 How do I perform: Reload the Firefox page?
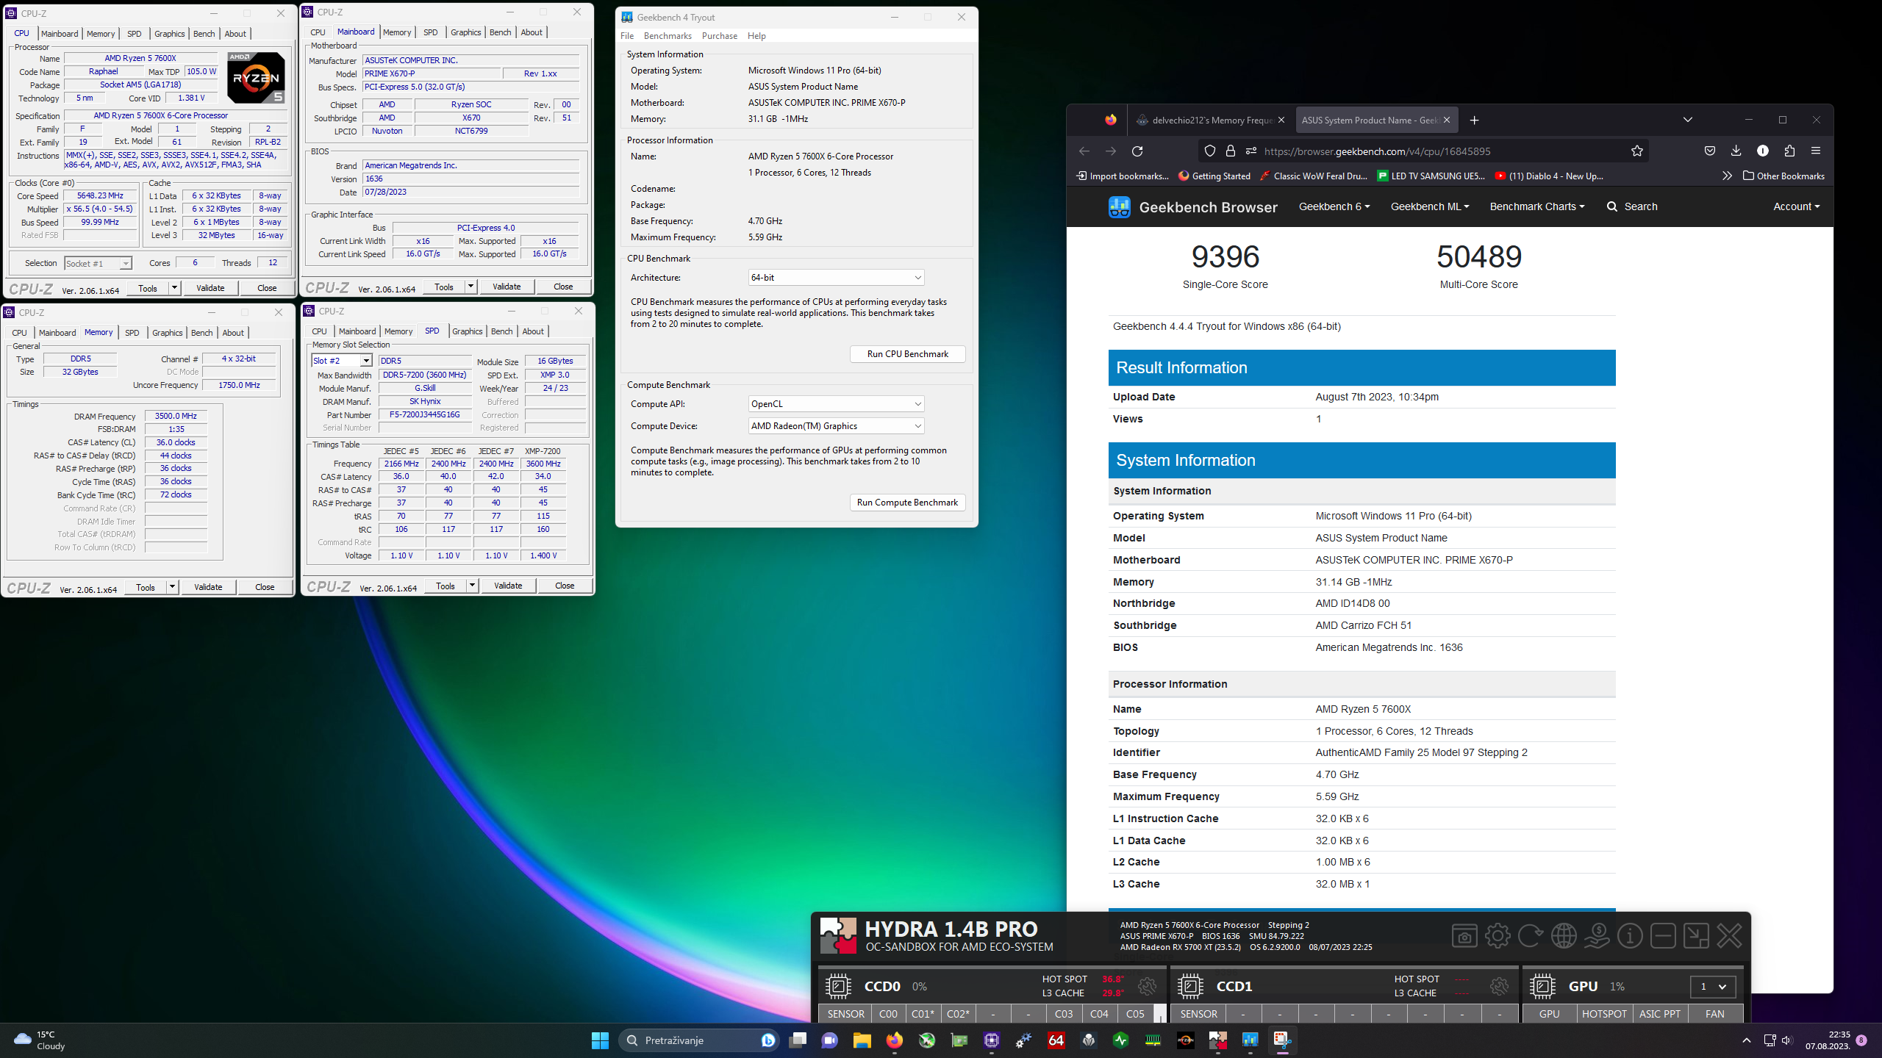[1137, 151]
